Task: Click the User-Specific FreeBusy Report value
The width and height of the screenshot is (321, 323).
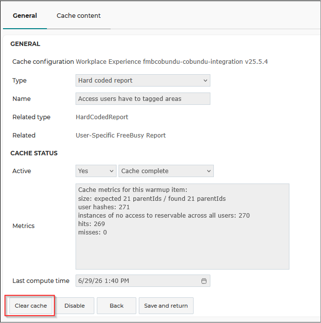Action: pos(120,136)
